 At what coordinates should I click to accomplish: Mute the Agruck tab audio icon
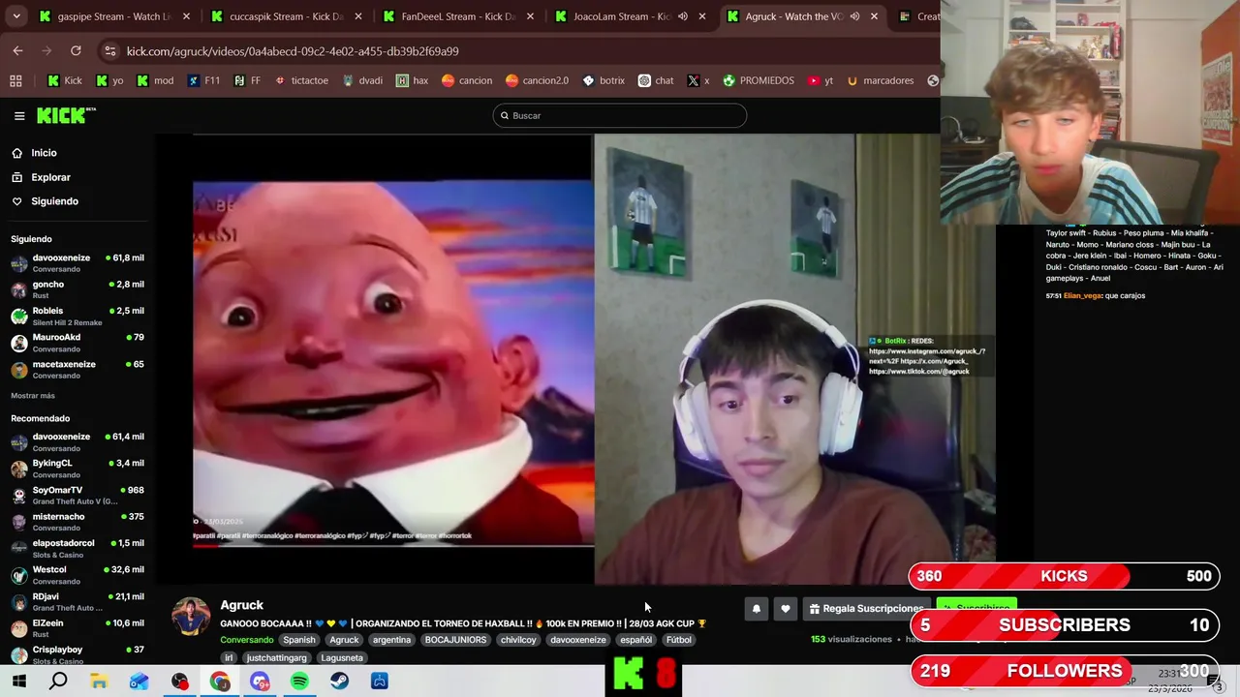pos(854,16)
